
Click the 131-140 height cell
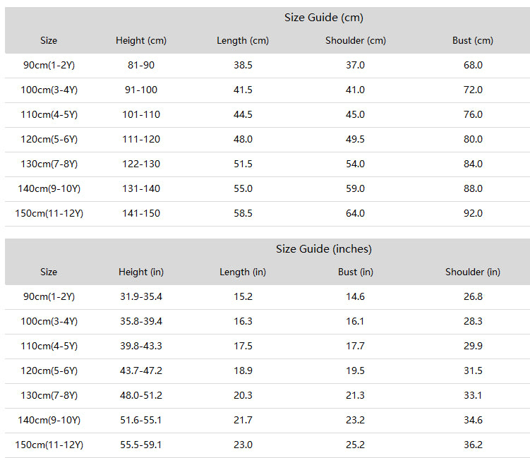pos(141,188)
